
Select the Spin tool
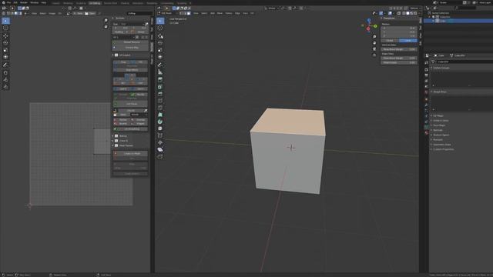(x=160, y=122)
